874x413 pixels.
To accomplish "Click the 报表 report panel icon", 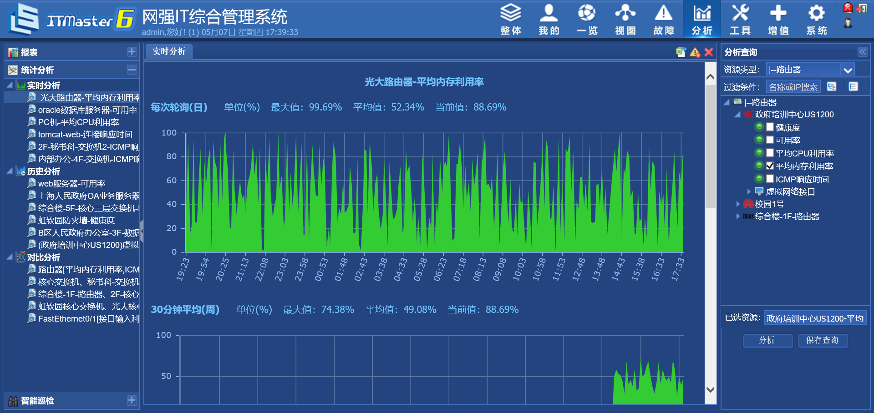I will point(13,52).
